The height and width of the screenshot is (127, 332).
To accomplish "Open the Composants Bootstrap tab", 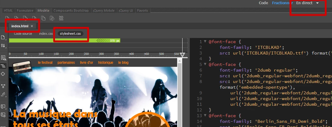I will coord(71,10).
